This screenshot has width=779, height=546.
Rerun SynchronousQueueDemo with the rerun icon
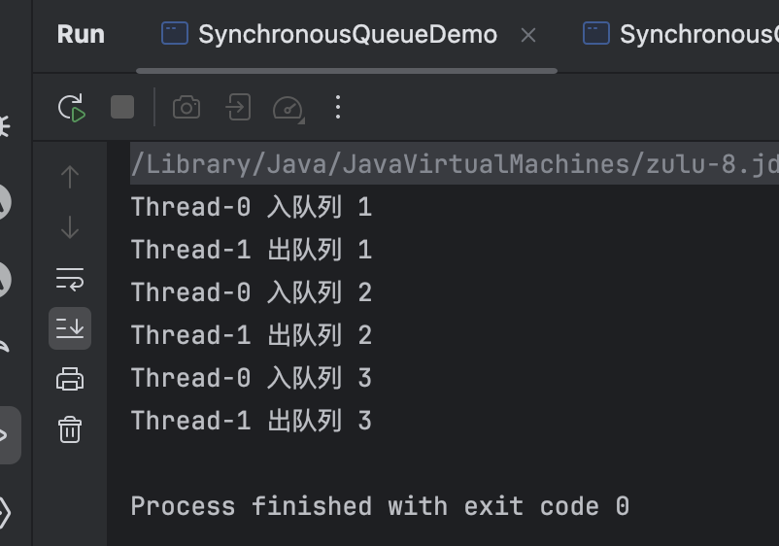tap(72, 107)
